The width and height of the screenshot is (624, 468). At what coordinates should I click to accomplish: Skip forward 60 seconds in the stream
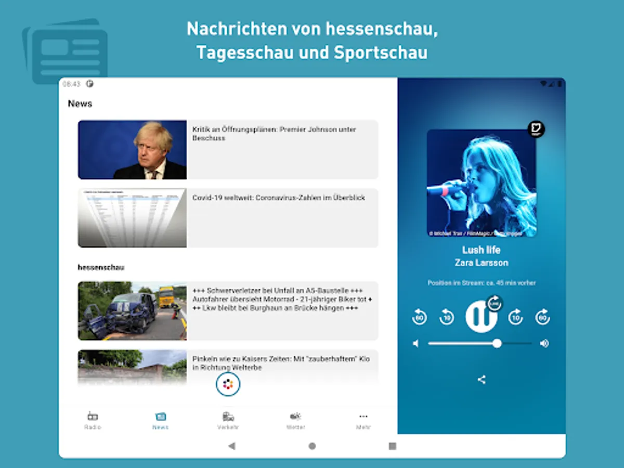pos(543,317)
